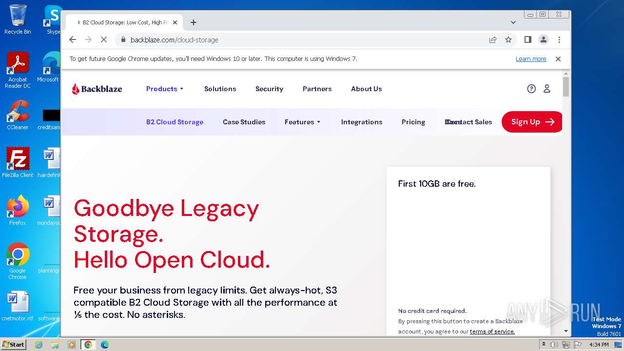Click the Action Center flag tray icon
This screenshot has height=351, width=624.
tap(578, 345)
